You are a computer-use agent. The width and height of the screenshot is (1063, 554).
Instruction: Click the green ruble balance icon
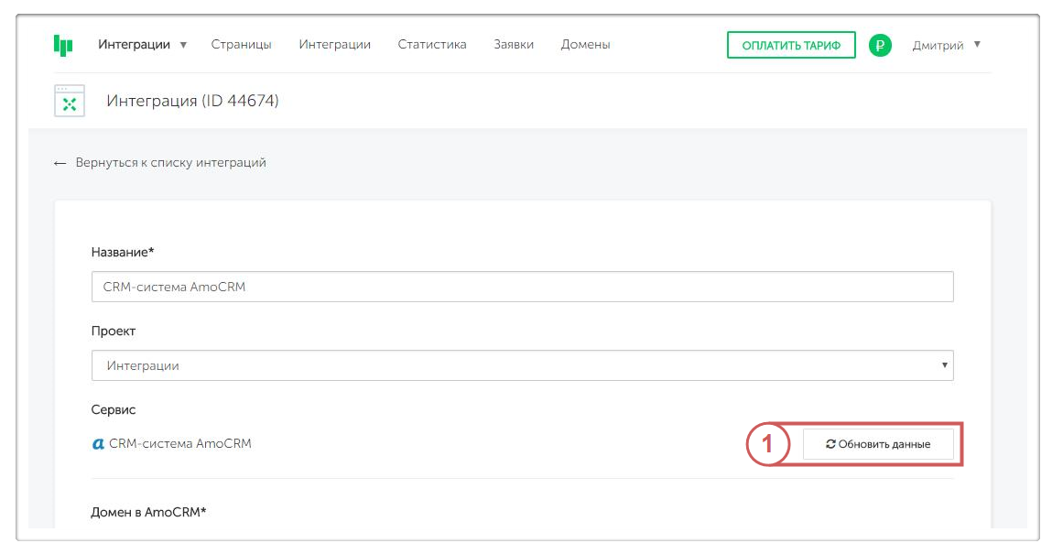coord(880,45)
